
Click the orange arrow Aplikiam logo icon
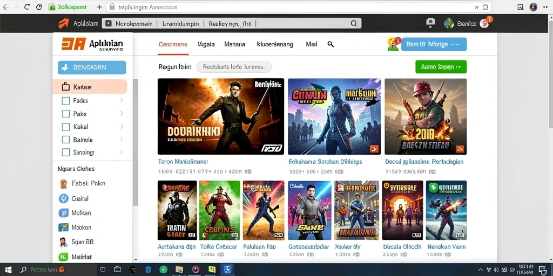(64, 23)
